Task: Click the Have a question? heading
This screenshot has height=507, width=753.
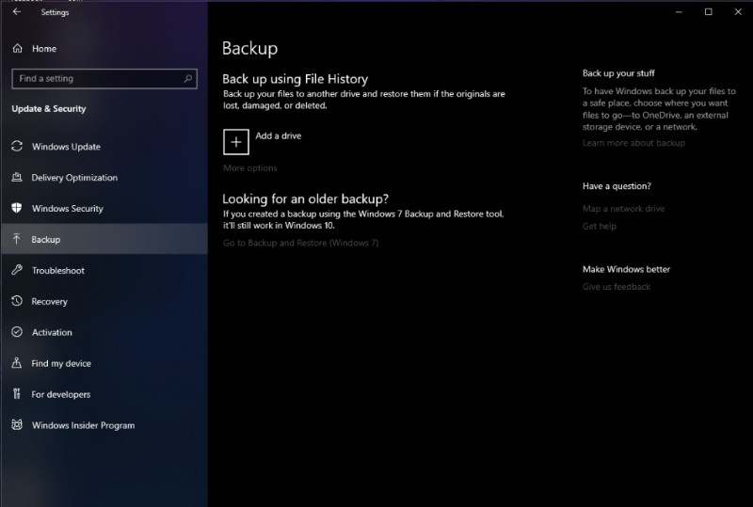Action: (x=617, y=186)
